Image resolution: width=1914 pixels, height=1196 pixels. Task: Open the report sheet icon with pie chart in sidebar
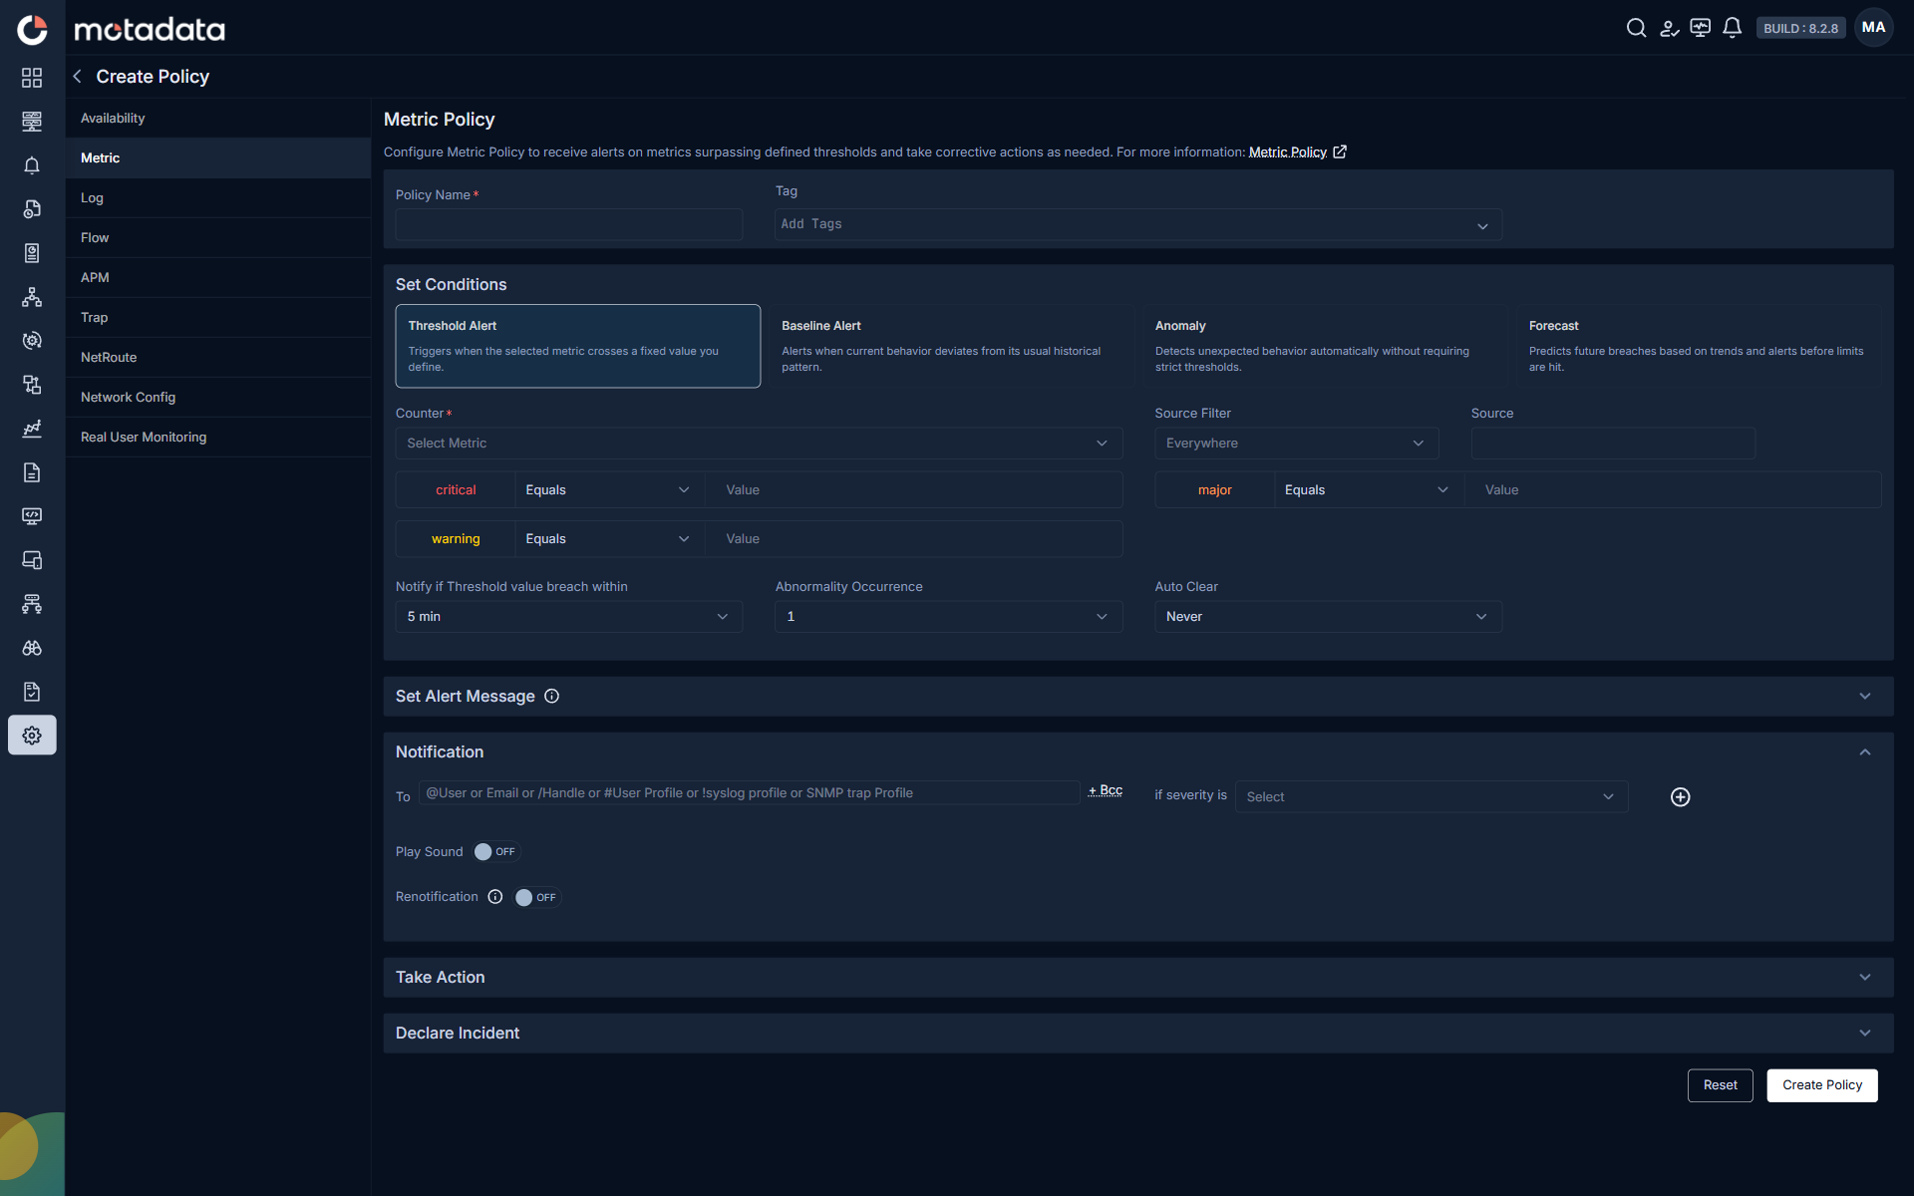click(32, 253)
